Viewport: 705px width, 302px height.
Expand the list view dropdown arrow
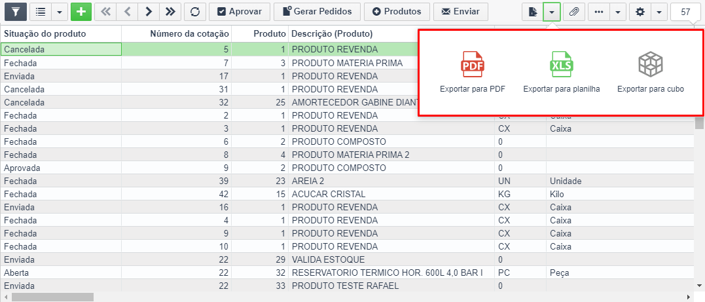click(x=60, y=12)
